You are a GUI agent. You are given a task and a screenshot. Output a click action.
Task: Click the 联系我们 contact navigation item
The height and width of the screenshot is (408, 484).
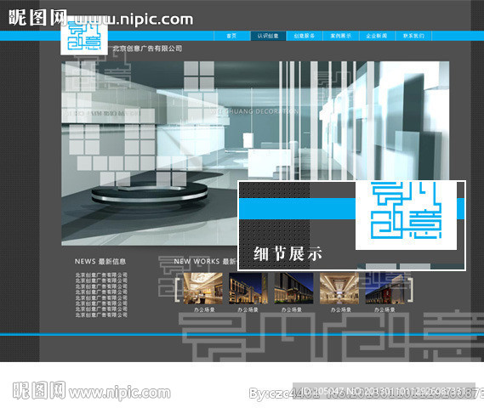[x=413, y=36]
